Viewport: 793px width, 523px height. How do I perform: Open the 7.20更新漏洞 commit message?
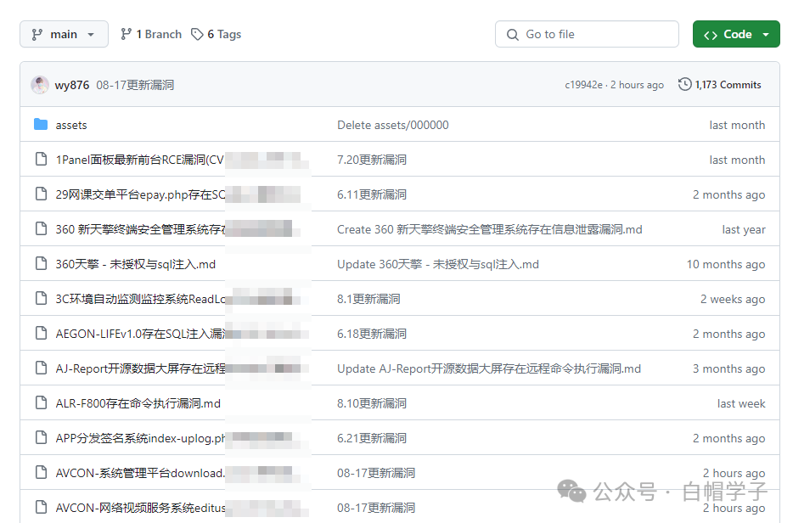point(372,160)
